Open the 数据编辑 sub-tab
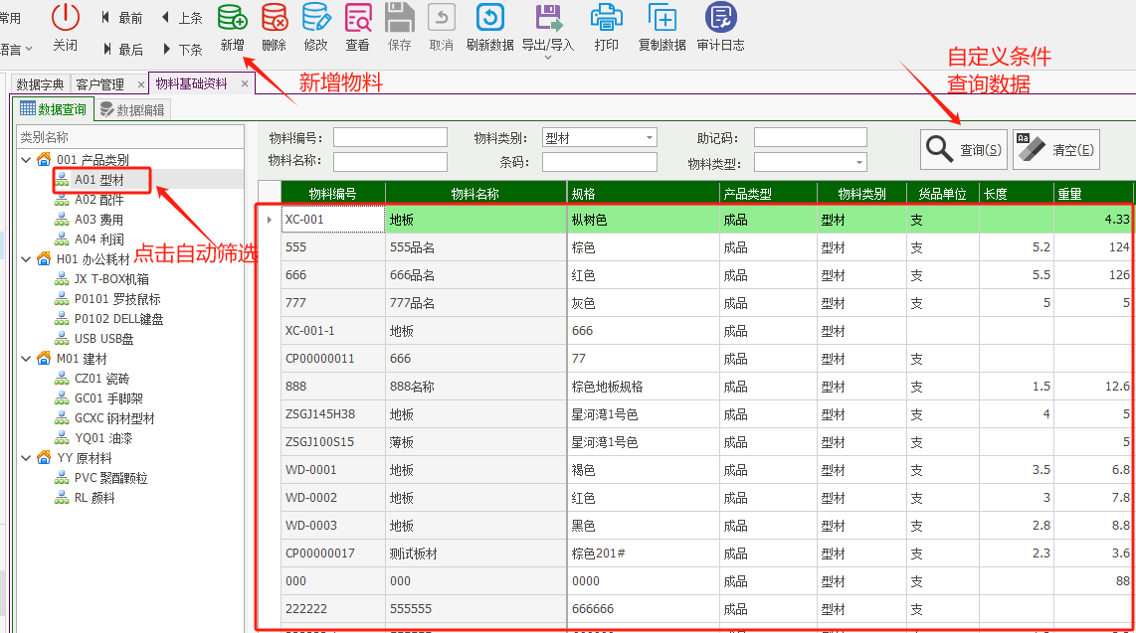Screen dimensions: 1136x633 [132, 110]
